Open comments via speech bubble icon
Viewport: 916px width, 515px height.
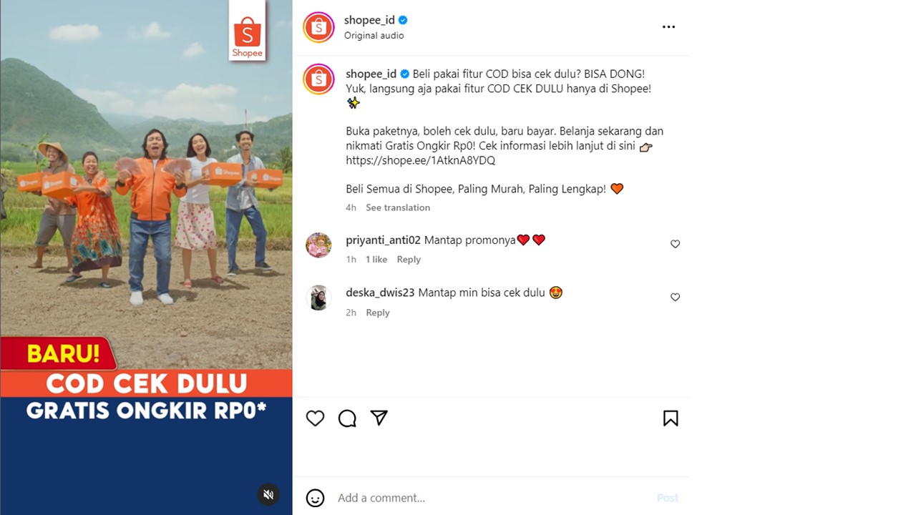[347, 418]
